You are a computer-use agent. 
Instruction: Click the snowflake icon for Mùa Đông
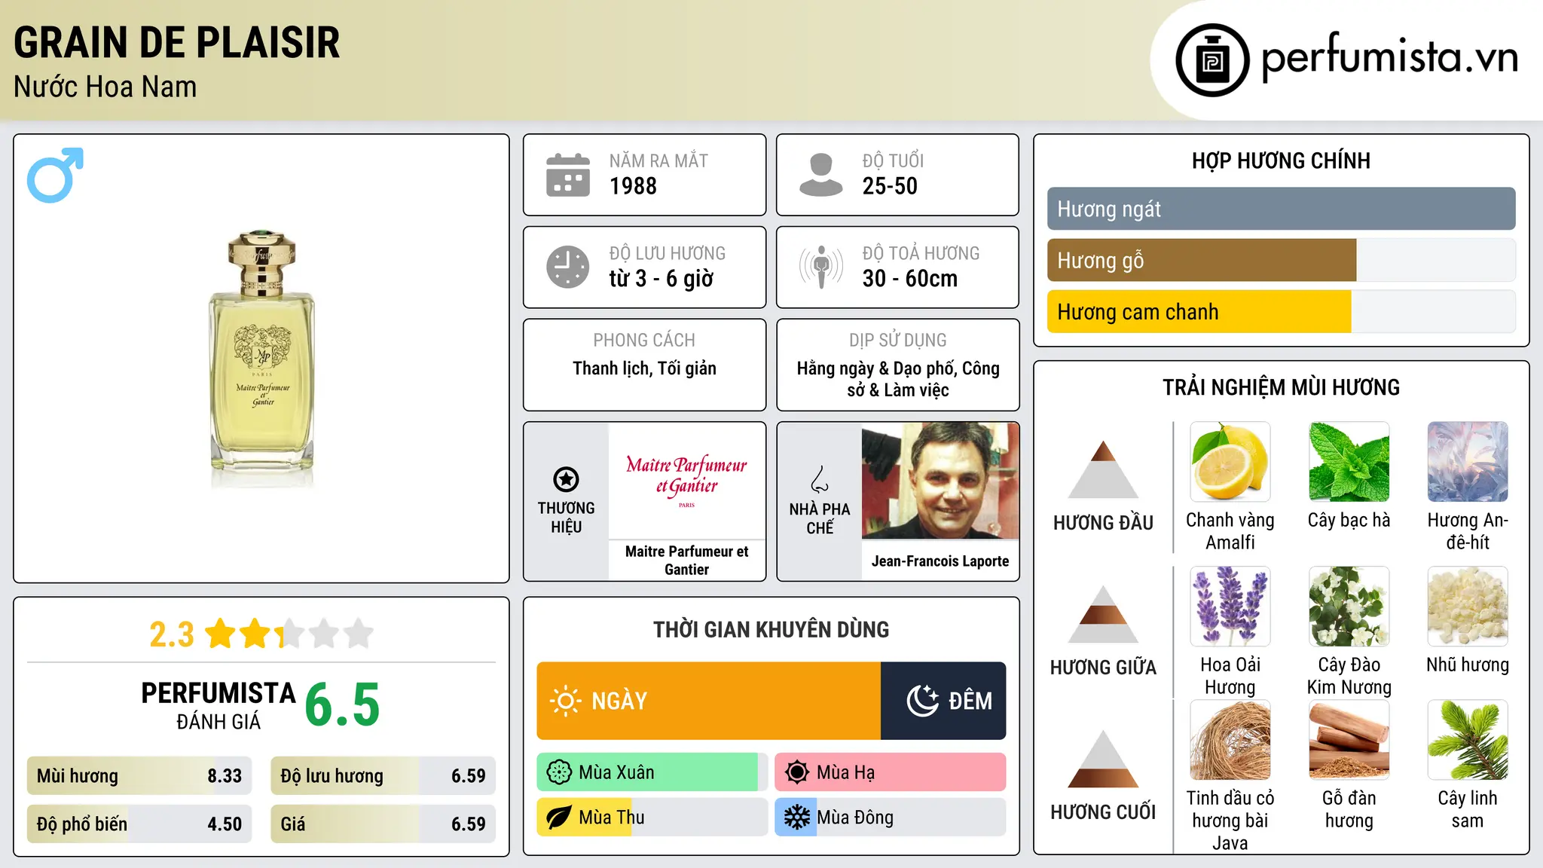point(797,818)
